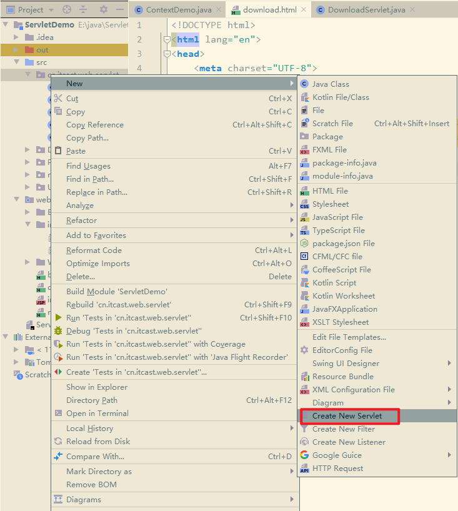Collapse the src folder

click(16, 62)
